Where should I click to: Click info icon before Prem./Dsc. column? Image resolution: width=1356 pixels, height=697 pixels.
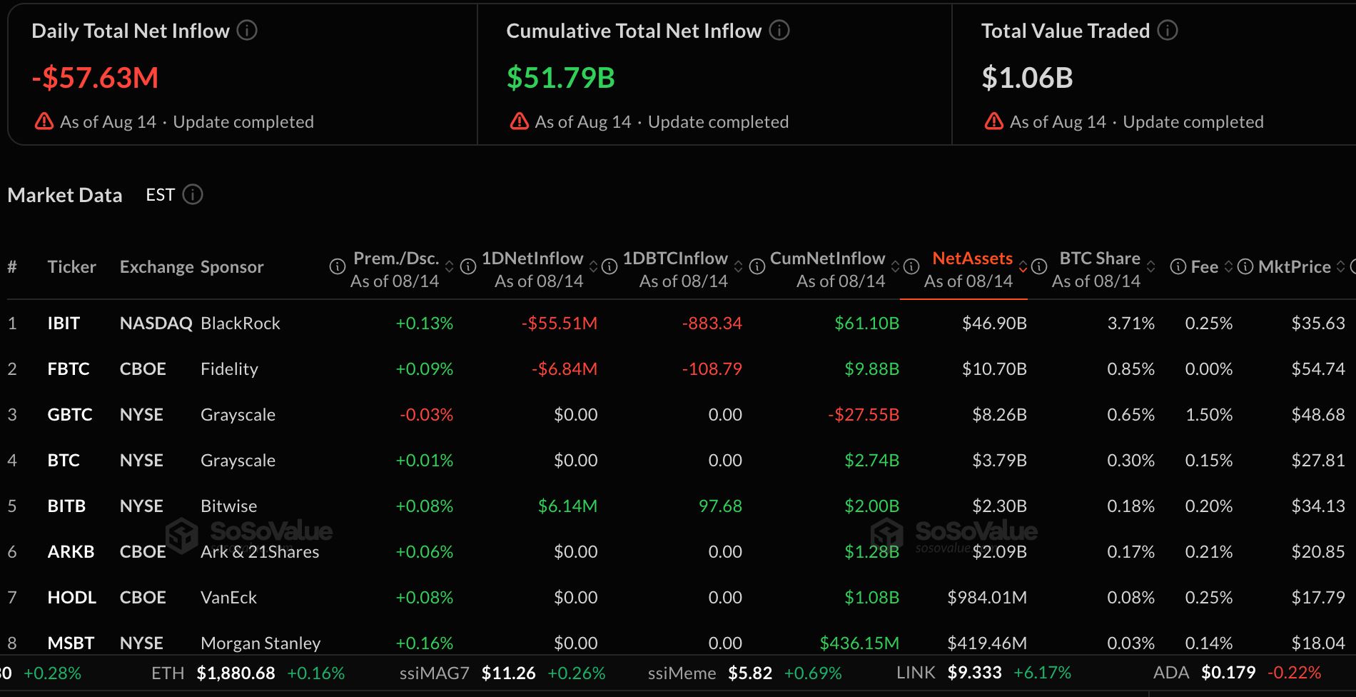pyautogui.click(x=337, y=267)
